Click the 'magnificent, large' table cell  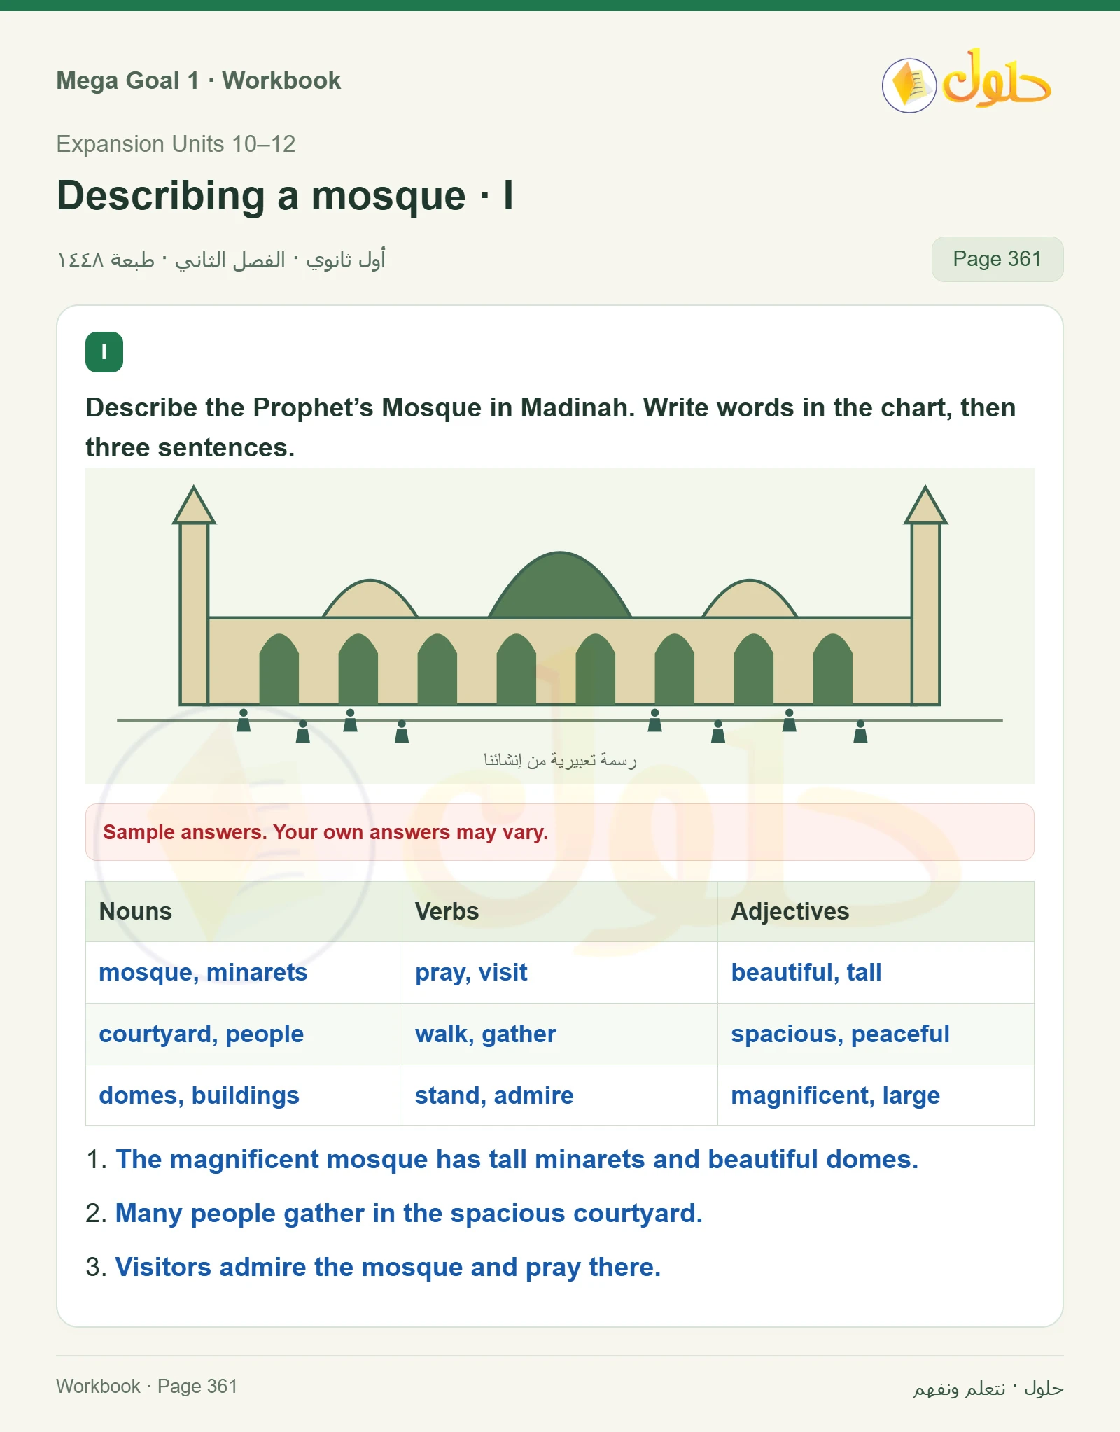[x=876, y=1095]
